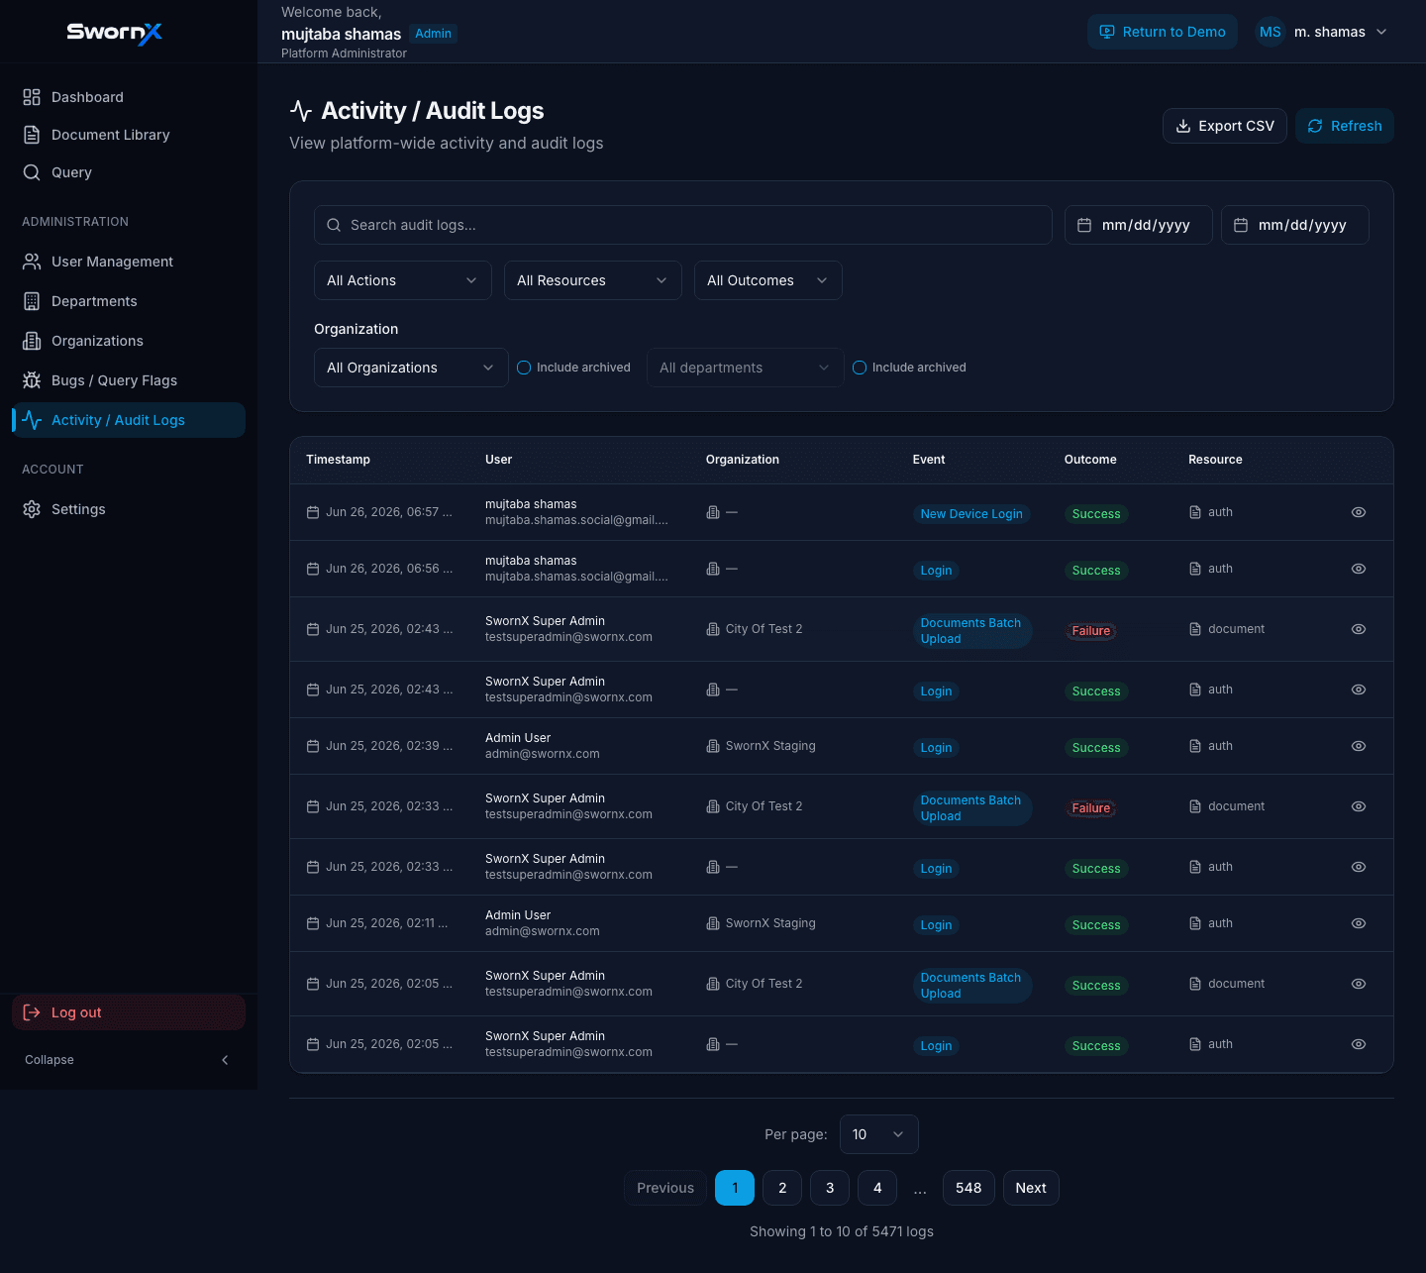Click admin@swornx.com in 02:39 row
This screenshot has height=1273, width=1426.
[x=543, y=754]
